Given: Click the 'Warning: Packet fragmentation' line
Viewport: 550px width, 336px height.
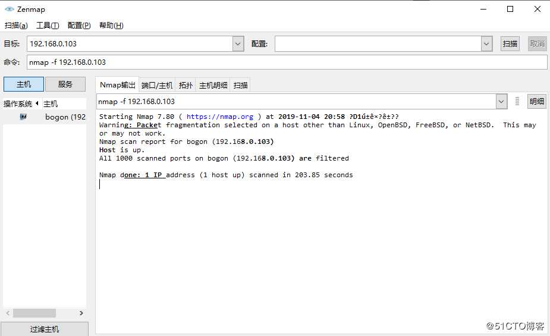Looking at the screenshot, I should click(x=318, y=129).
